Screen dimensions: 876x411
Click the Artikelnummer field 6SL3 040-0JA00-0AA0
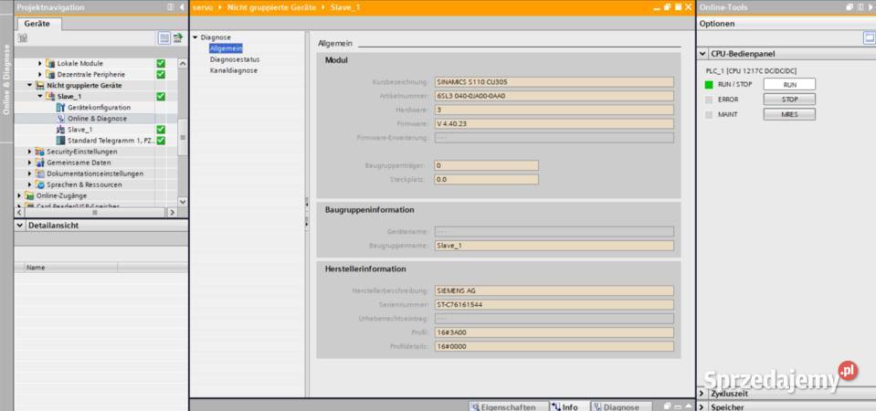[x=554, y=96]
